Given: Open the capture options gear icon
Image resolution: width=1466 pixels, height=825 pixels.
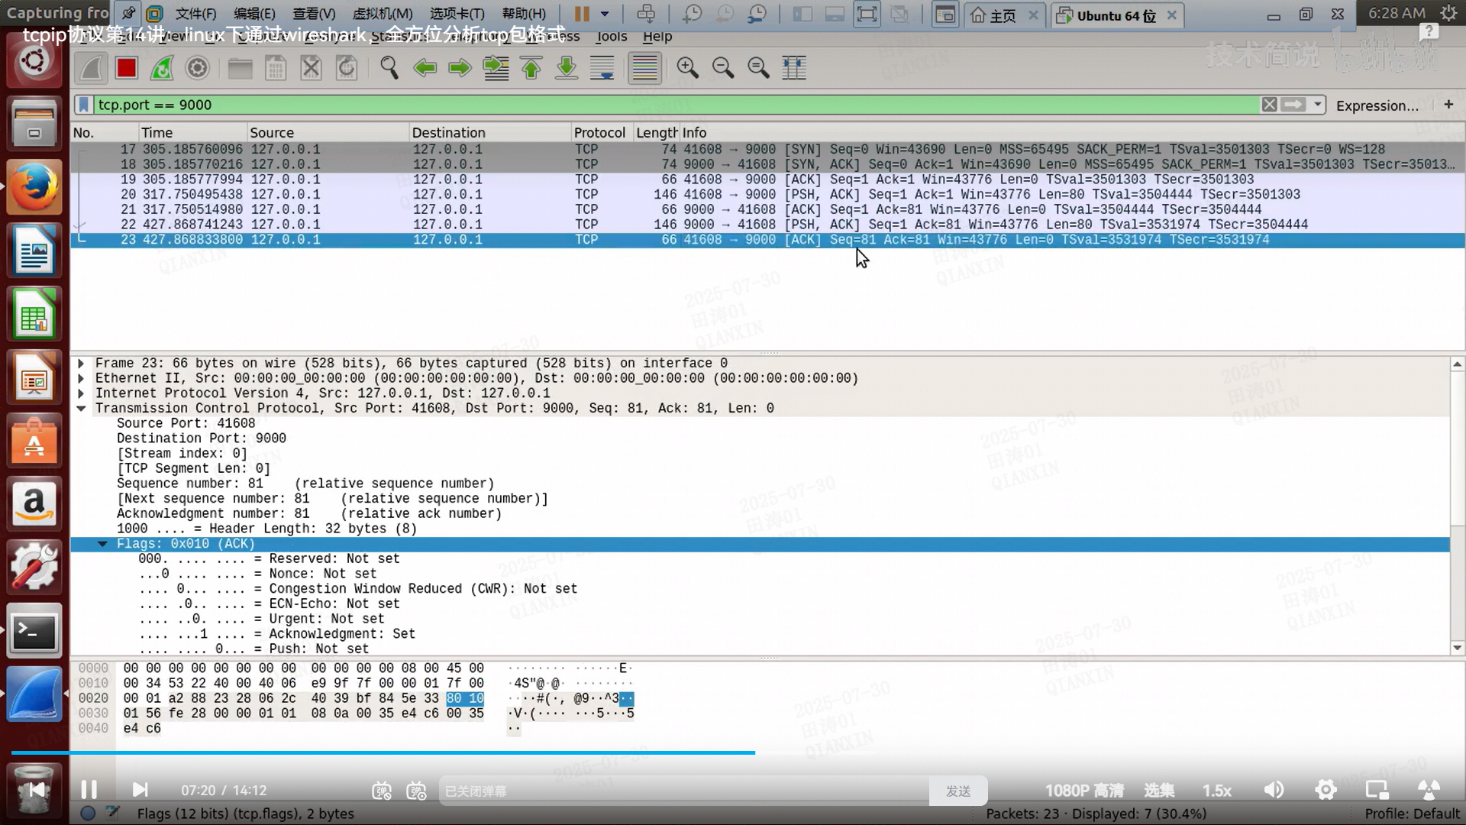Looking at the screenshot, I should 197,69.
